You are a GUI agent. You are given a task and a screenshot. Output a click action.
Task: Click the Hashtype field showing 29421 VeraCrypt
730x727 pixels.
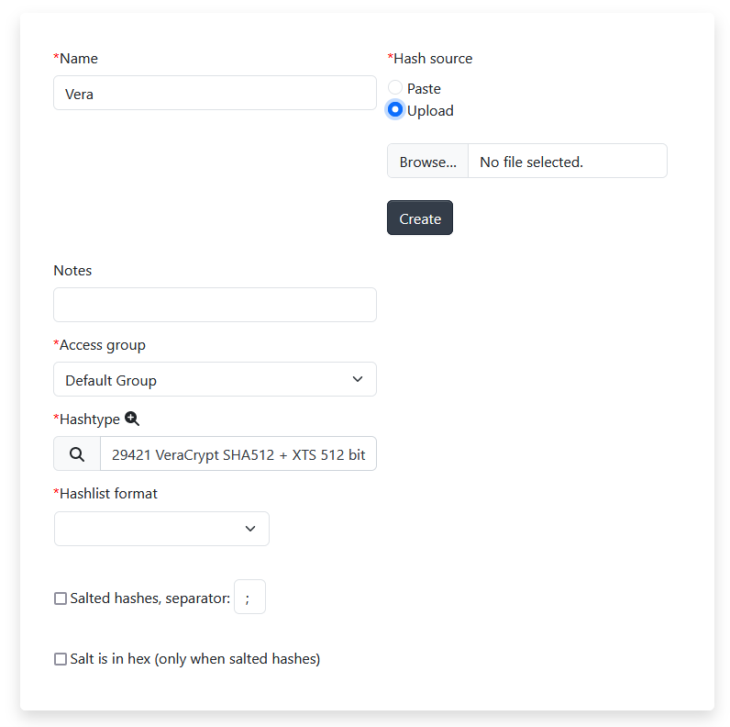click(238, 453)
